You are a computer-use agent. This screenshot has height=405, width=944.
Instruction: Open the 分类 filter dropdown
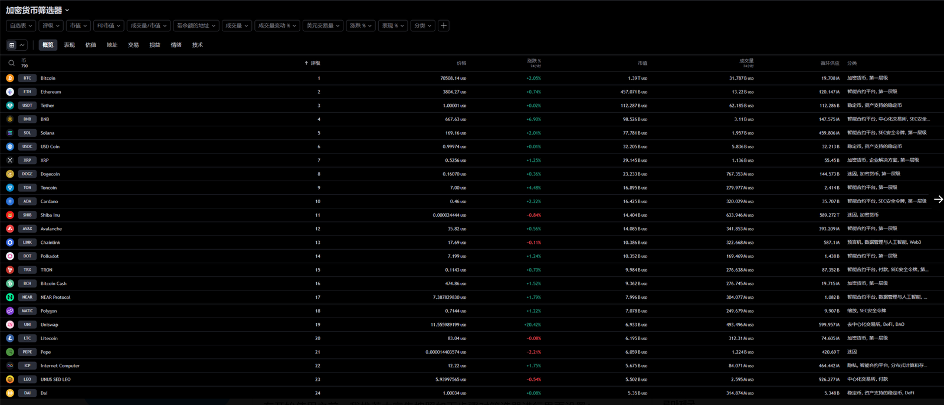[x=423, y=25]
